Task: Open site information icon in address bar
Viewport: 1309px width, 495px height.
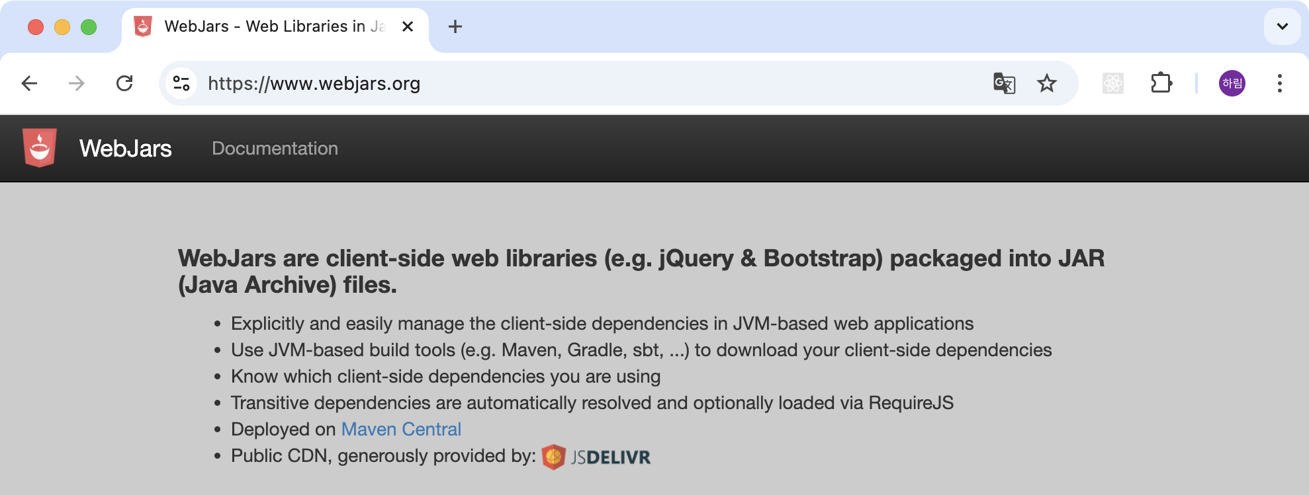Action: point(181,83)
